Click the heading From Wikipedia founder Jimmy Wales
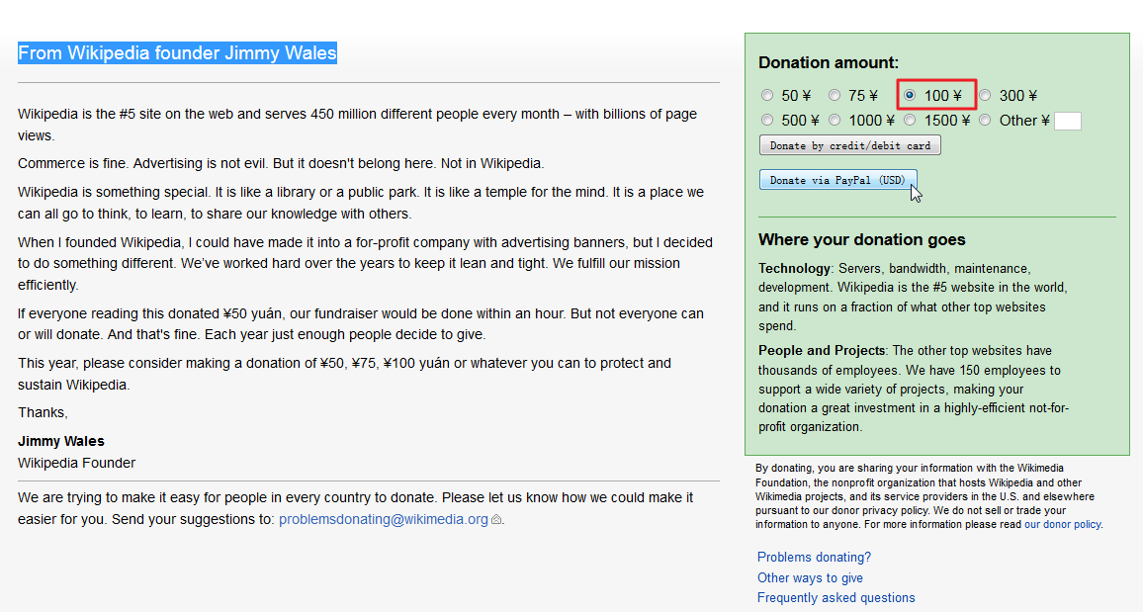This screenshot has width=1143, height=612. [x=177, y=53]
